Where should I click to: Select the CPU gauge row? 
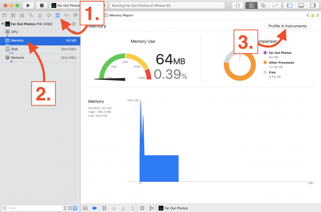[x=40, y=32]
